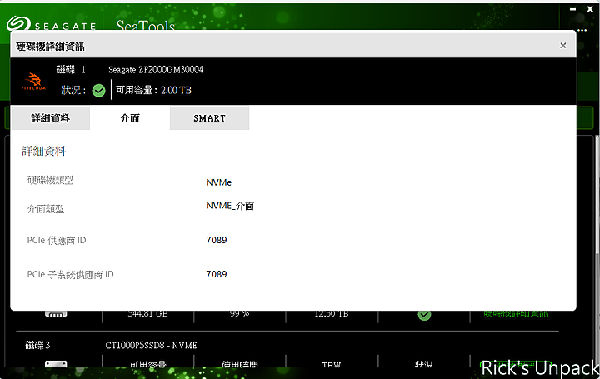Close the drive details dialog

click(x=562, y=46)
